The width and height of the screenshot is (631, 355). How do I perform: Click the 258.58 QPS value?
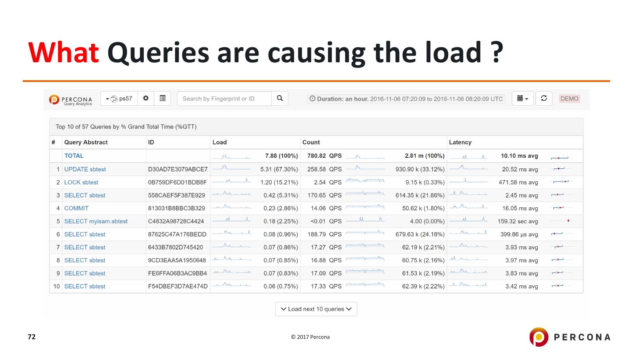[x=324, y=169]
